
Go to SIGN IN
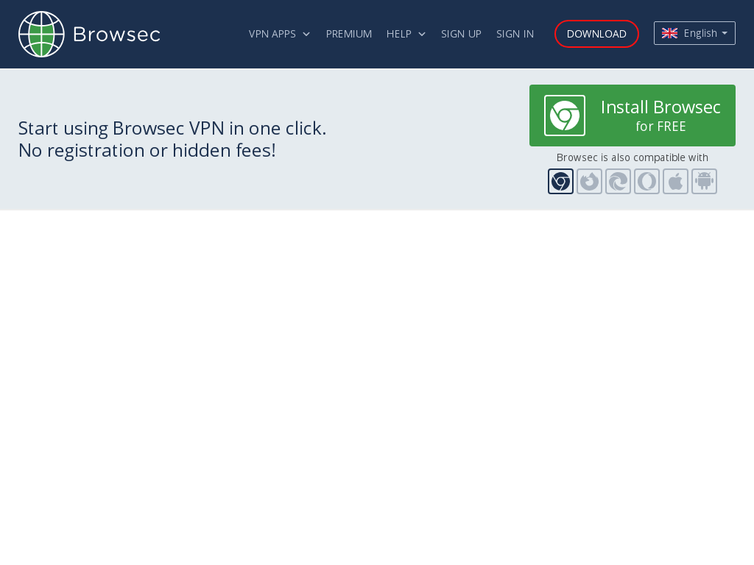(x=515, y=34)
